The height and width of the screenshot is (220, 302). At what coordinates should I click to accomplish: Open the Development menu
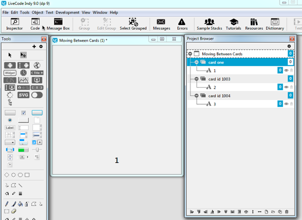(67, 12)
